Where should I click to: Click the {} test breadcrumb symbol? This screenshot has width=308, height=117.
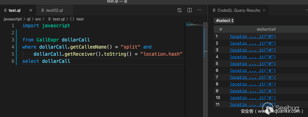pos(77,19)
